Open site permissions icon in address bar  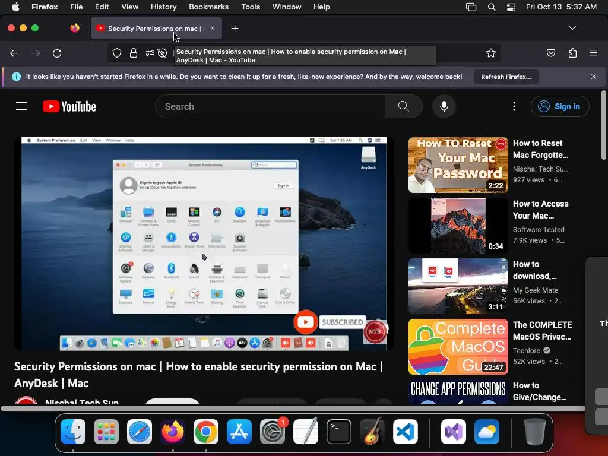click(150, 53)
